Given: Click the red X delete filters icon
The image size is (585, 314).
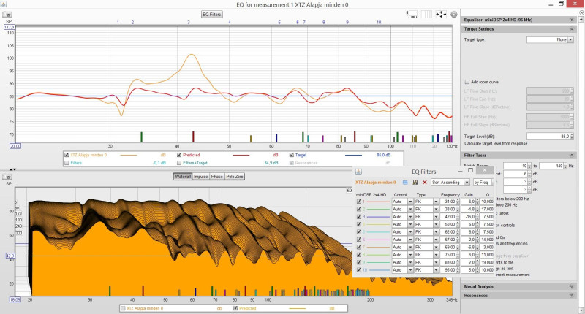Looking at the screenshot, I should (425, 182).
